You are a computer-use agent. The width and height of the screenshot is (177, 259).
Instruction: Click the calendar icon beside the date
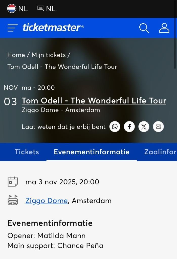pos(13,182)
